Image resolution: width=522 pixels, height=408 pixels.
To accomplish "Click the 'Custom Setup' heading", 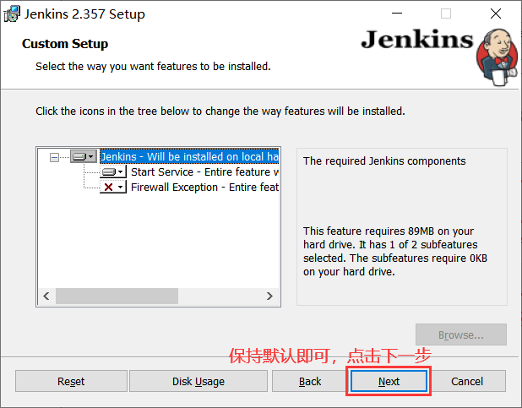I will click(x=65, y=44).
